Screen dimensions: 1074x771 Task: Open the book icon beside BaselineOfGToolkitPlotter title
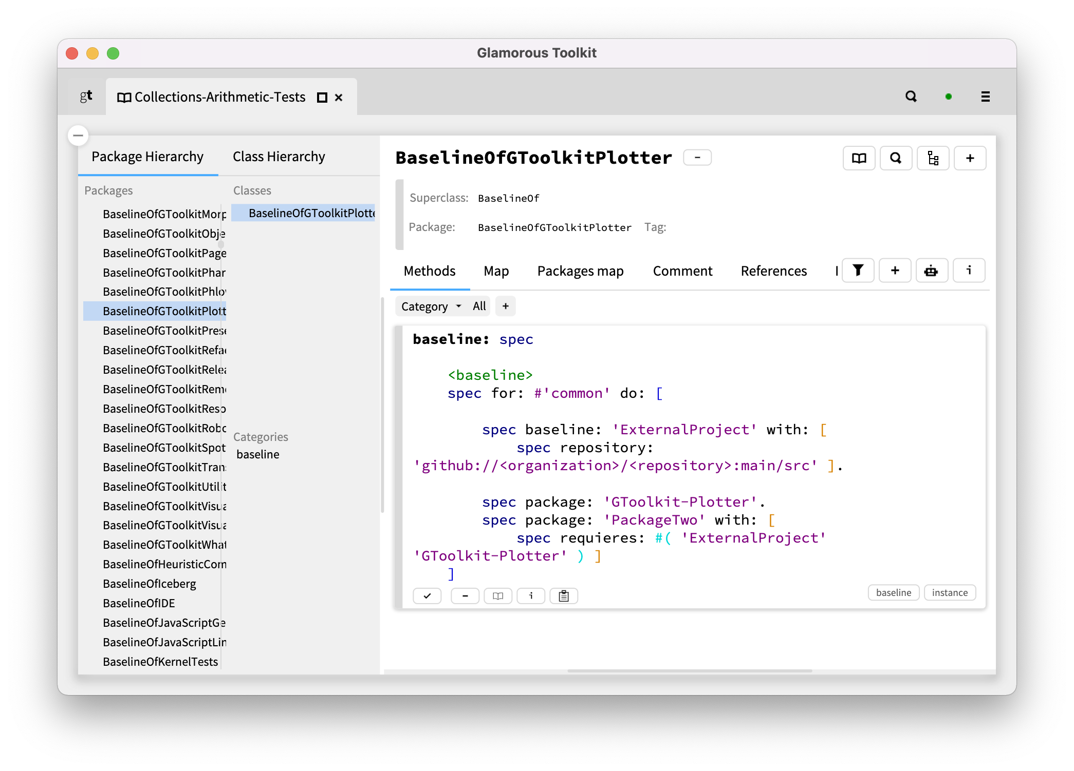pyautogui.click(x=859, y=158)
